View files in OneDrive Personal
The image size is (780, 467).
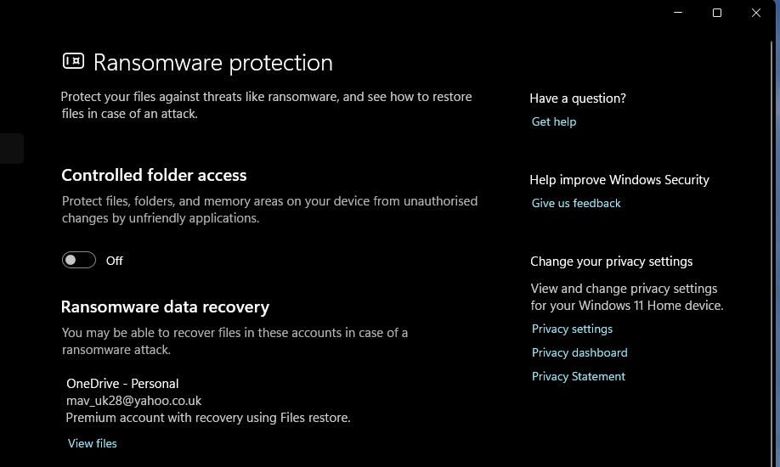click(93, 443)
